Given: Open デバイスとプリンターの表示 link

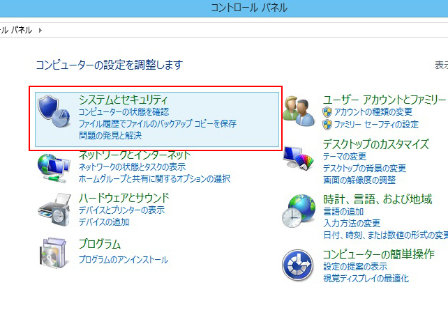Looking at the screenshot, I should click(121, 210).
